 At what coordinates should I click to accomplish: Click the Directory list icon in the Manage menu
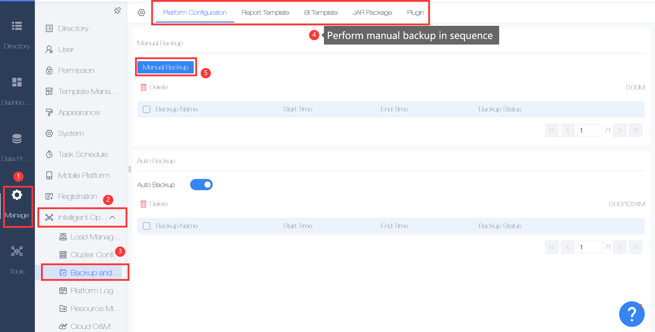click(49, 28)
